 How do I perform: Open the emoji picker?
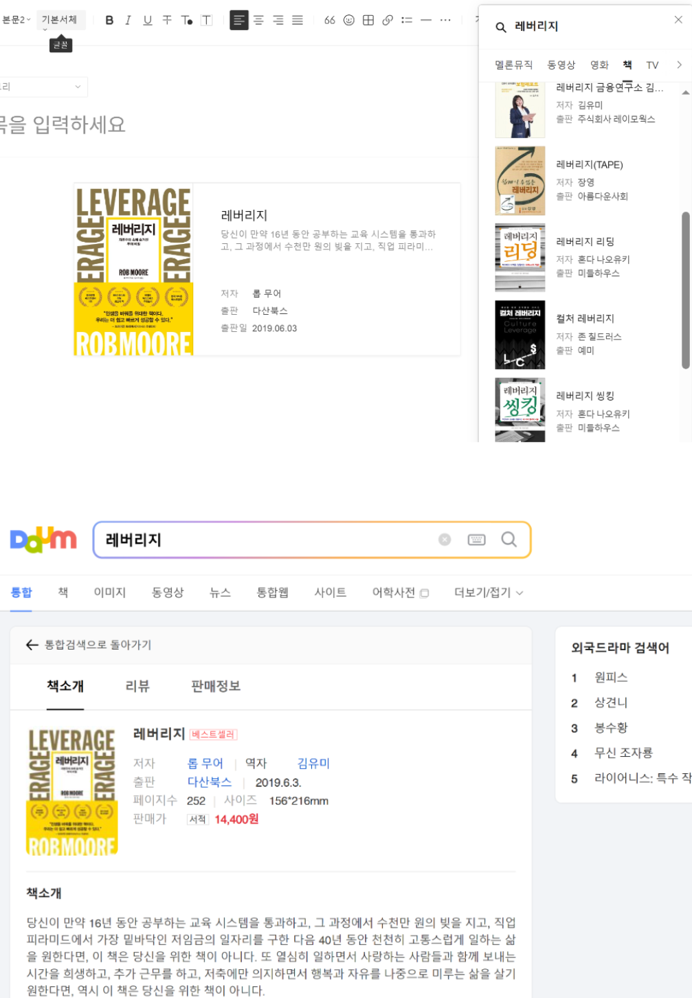[349, 20]
